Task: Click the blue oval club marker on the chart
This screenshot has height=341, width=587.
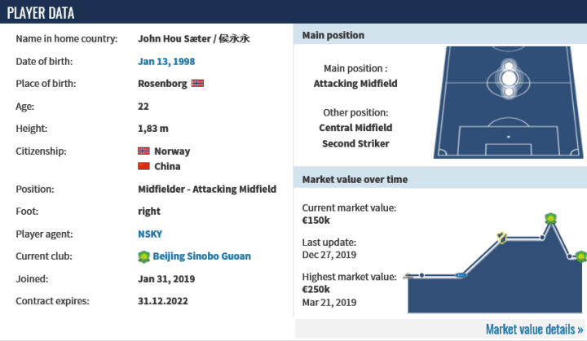Action: click(x=461, y=276)
